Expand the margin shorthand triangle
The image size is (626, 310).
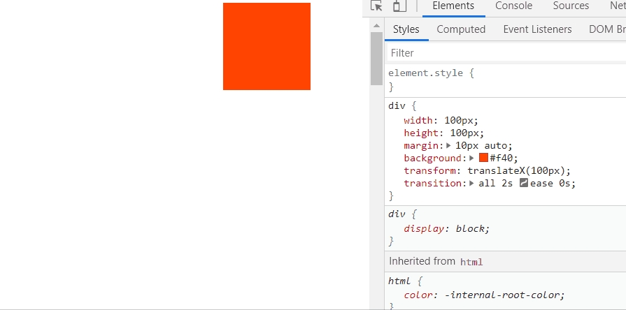coord(449,146)
